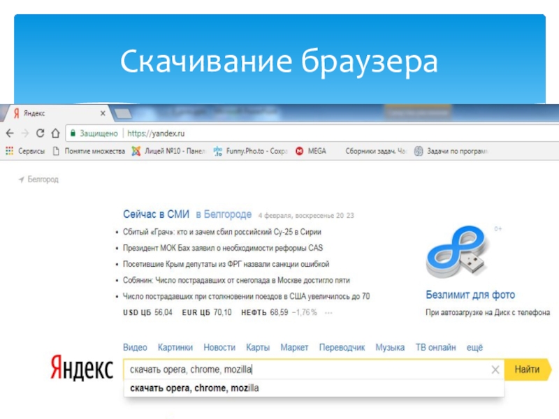
Task: Click the green secure padlock icon
Action: (73, 133)
